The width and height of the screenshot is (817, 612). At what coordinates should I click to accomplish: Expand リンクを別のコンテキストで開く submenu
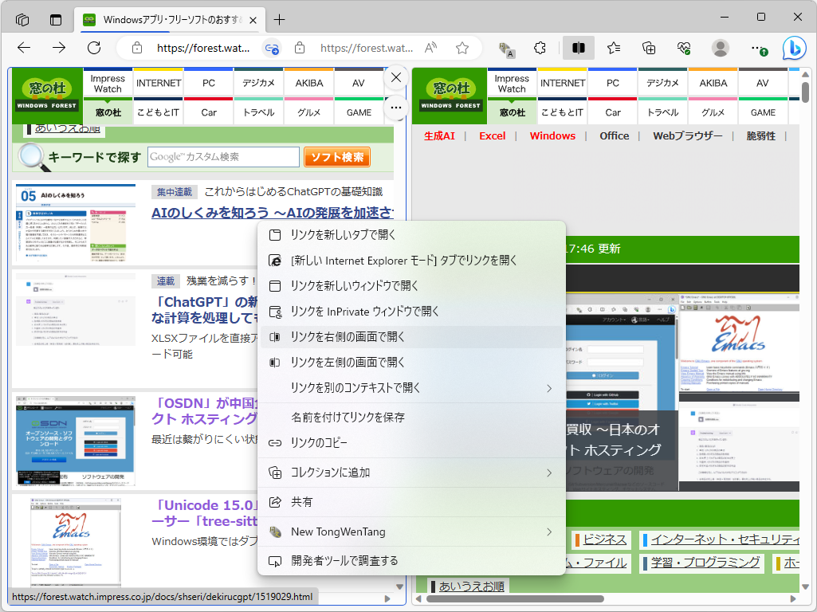coord(411,388)
